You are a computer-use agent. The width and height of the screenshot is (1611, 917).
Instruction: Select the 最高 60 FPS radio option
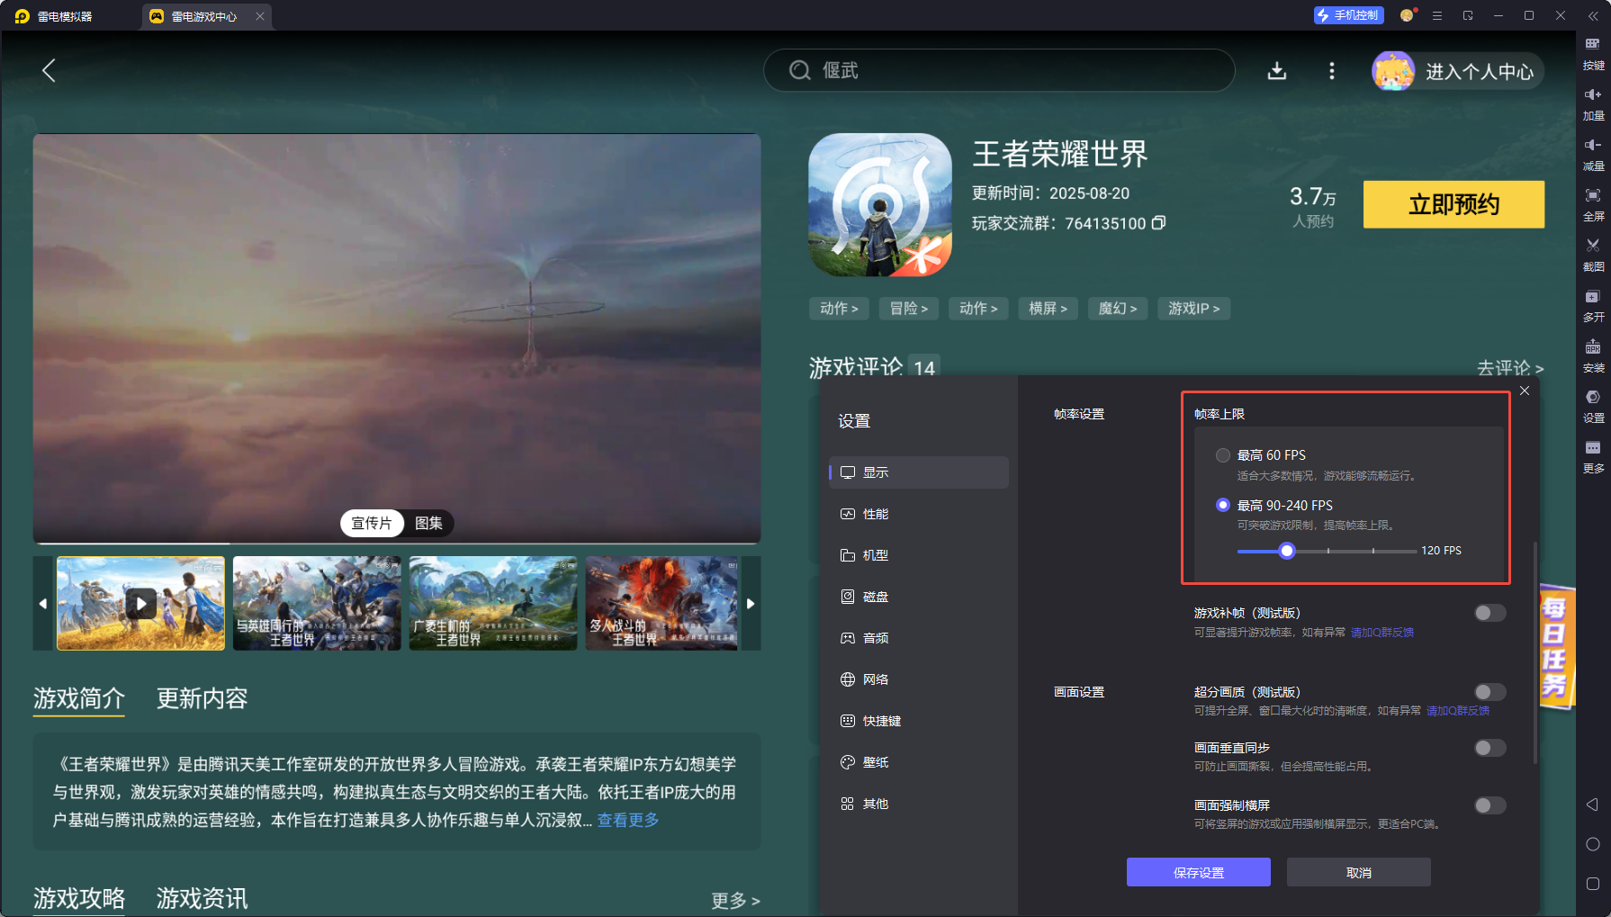[1222, 455]
